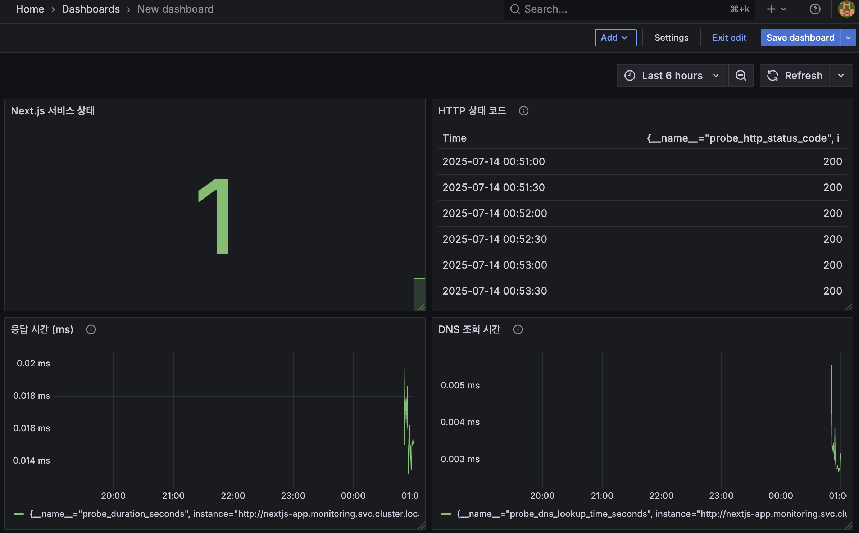The width and height of the screenshot is (859, 533).
Task: Click the Exit edit link
Action: coord(730,37)
